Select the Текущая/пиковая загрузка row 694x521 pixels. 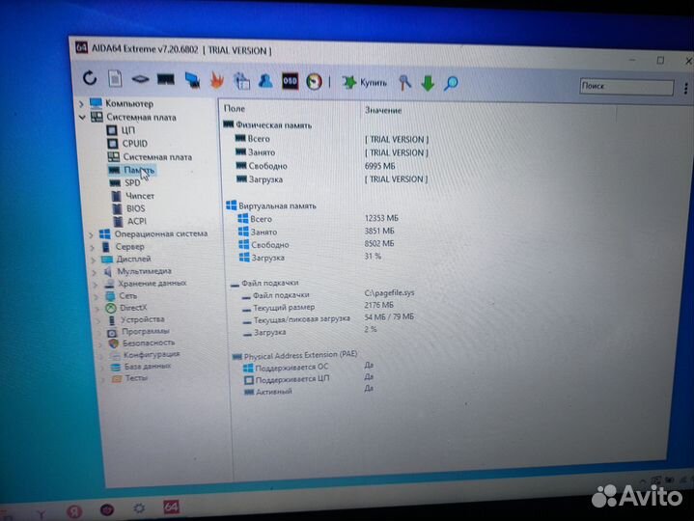296,319
